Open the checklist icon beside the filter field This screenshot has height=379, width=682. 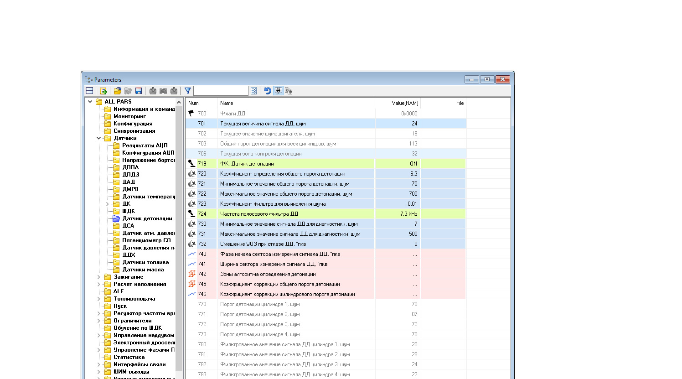pyautogui.click(x=254, y=91)
